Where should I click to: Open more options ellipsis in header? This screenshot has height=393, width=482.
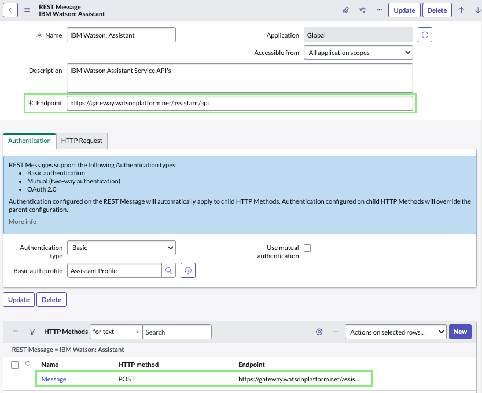click(x=379, y=10)
